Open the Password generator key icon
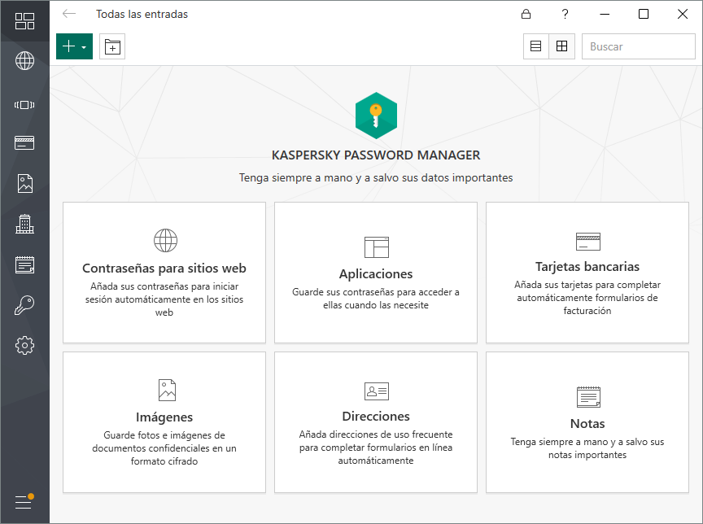This screenshot has height=524, width=703. coord(24,305)
